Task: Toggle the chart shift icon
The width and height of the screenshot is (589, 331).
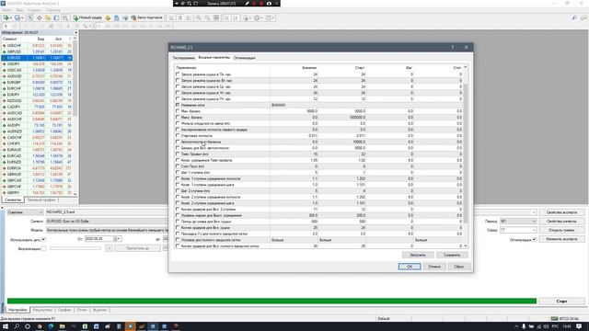Action: (236, 17)
